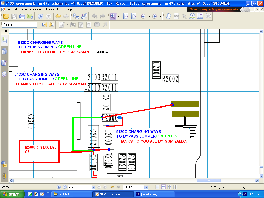
Task: Click the glasses read mode icon
Action: 176,16
